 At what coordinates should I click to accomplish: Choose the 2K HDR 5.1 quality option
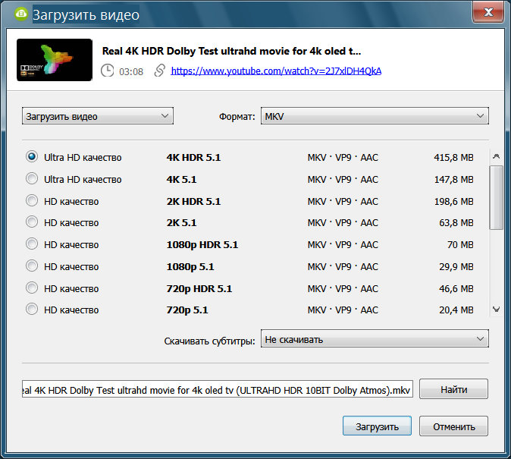(32, 201)
